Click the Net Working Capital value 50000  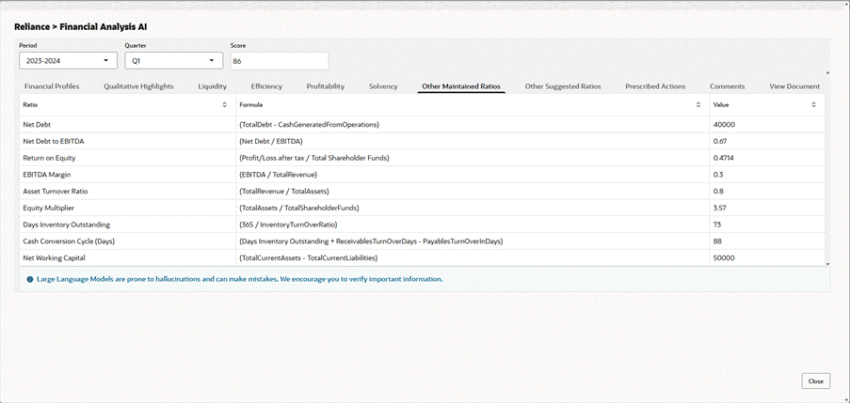tap(724, 258)
